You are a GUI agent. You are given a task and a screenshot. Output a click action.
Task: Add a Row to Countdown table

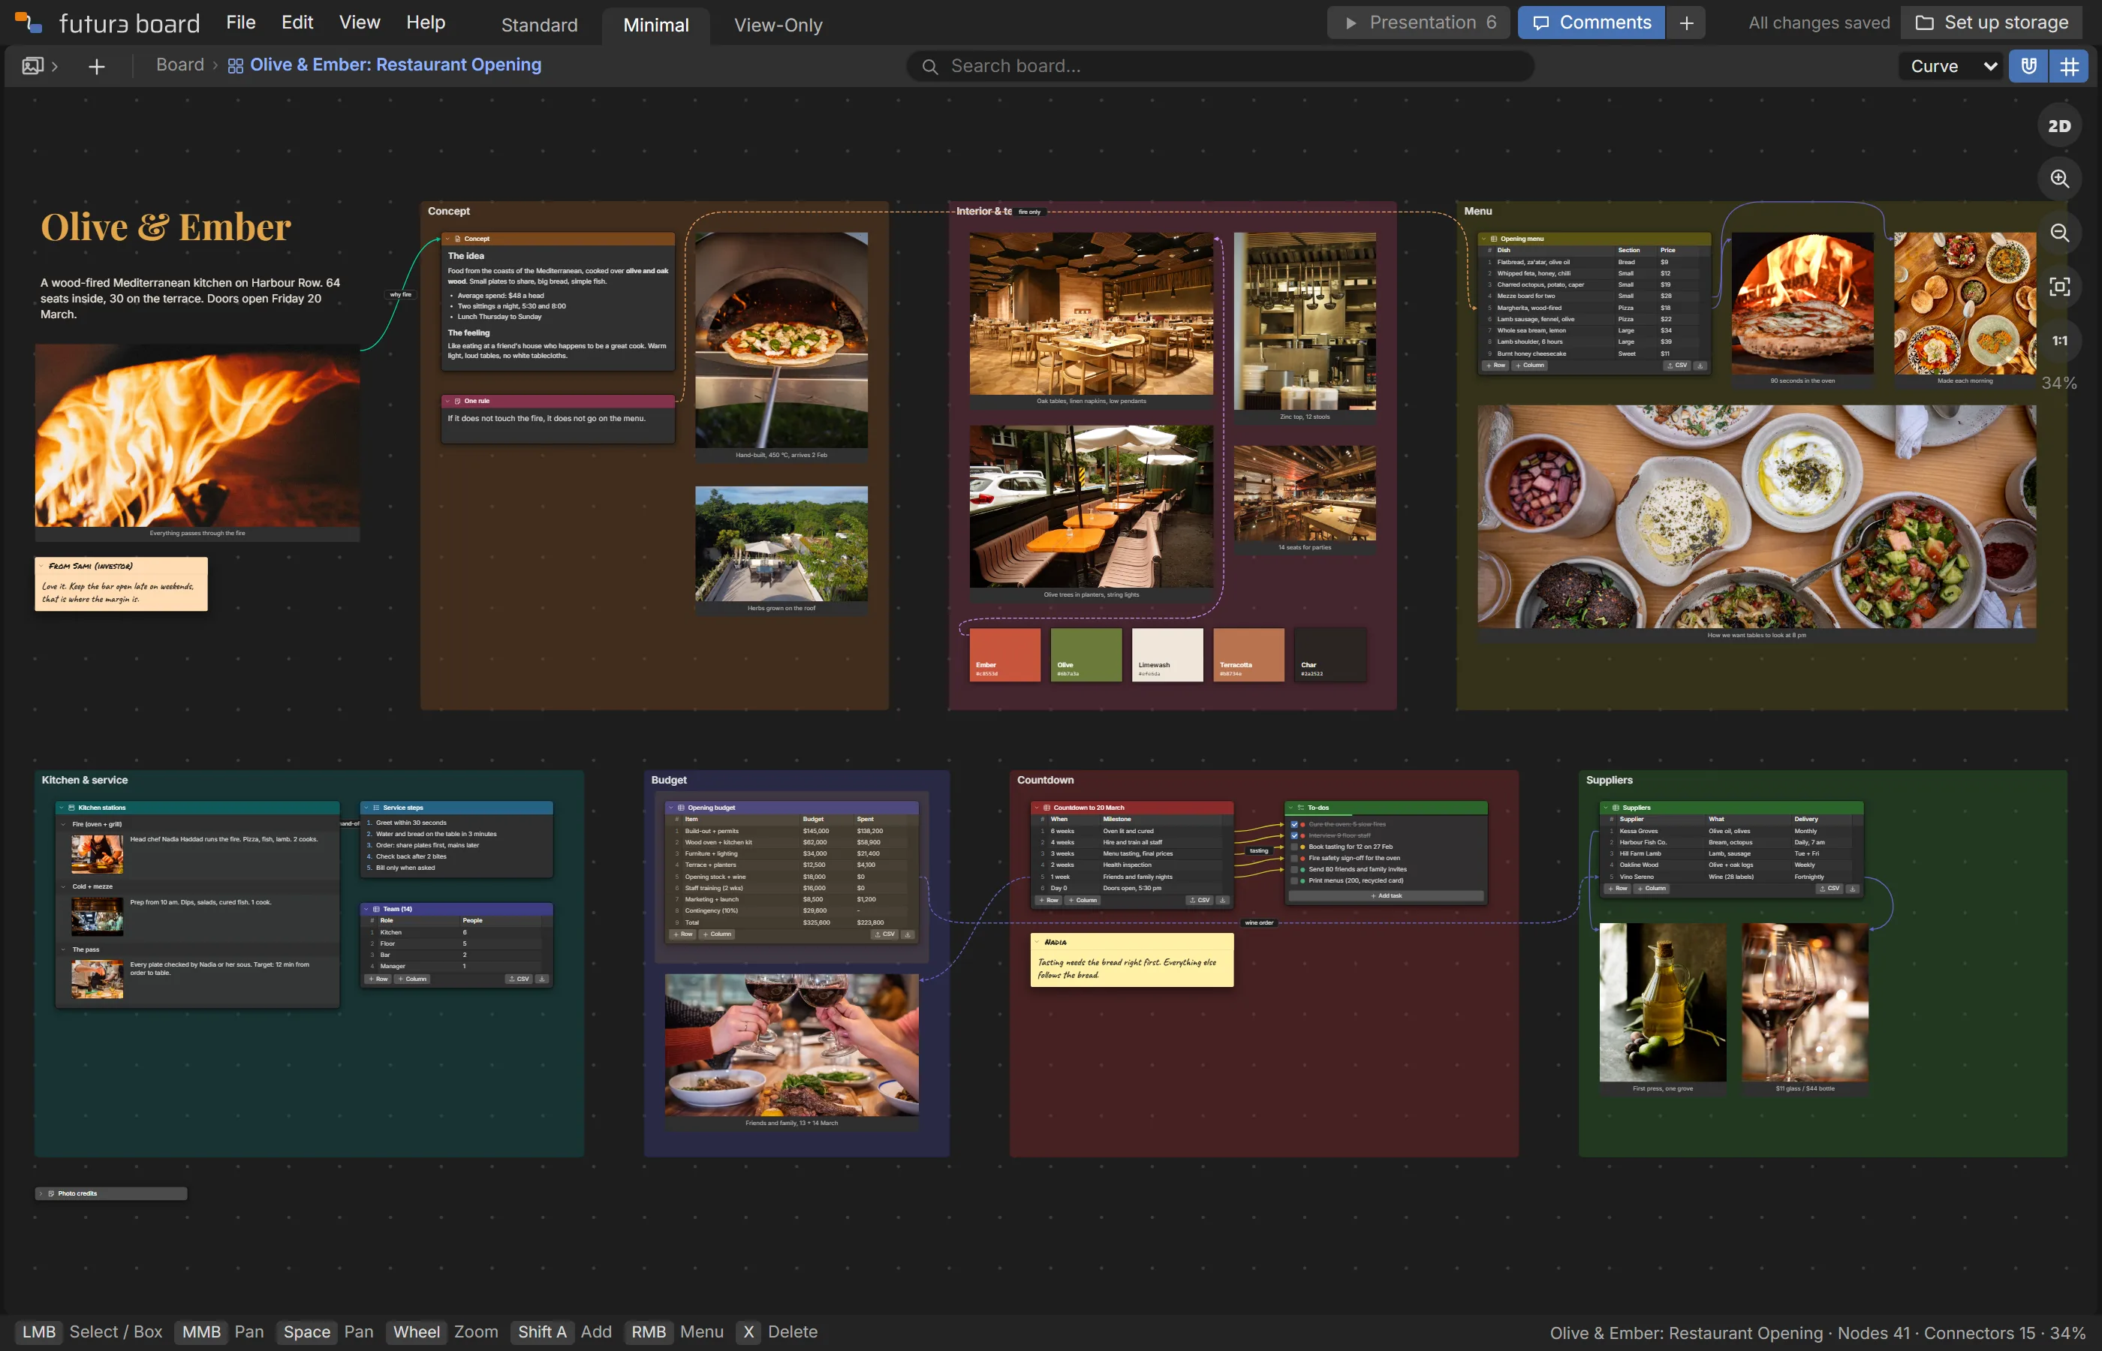tap(1048, 900)
